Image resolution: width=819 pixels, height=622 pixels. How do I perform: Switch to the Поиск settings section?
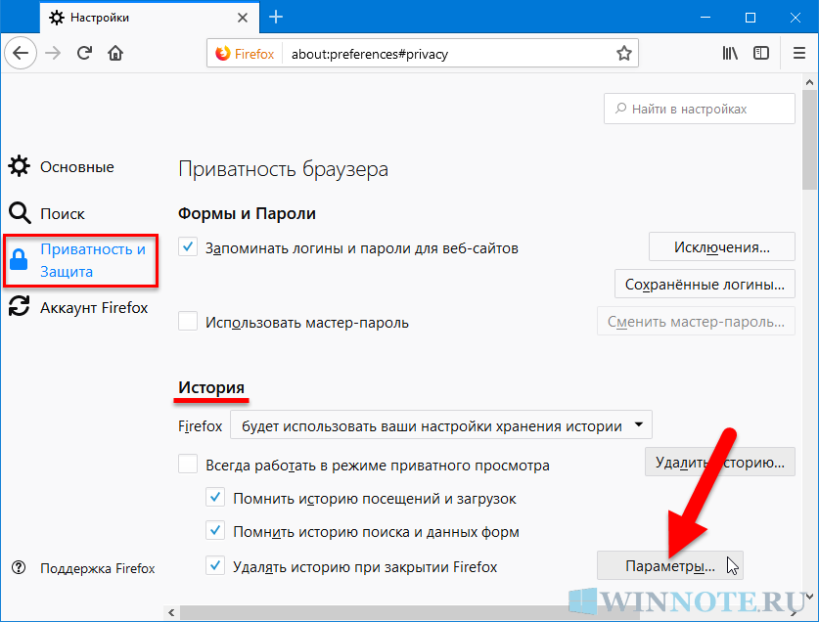[62, 213]
